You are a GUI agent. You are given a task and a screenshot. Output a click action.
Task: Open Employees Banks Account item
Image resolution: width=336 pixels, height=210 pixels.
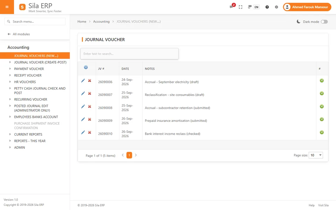pyautogui.click(x=36, y=117)
